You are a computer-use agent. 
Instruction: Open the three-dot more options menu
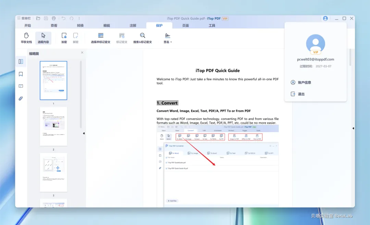click(79, 18)
